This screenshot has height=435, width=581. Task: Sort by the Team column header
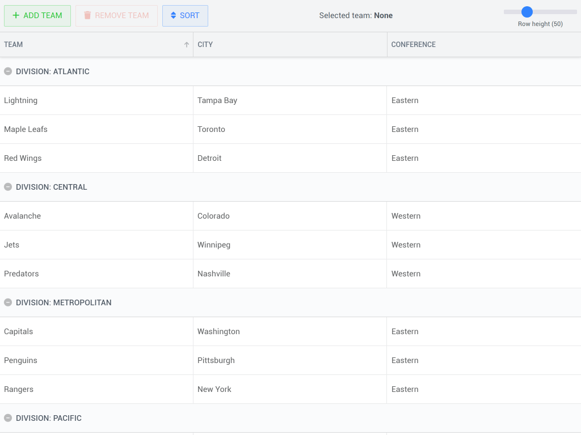[96, 44]
